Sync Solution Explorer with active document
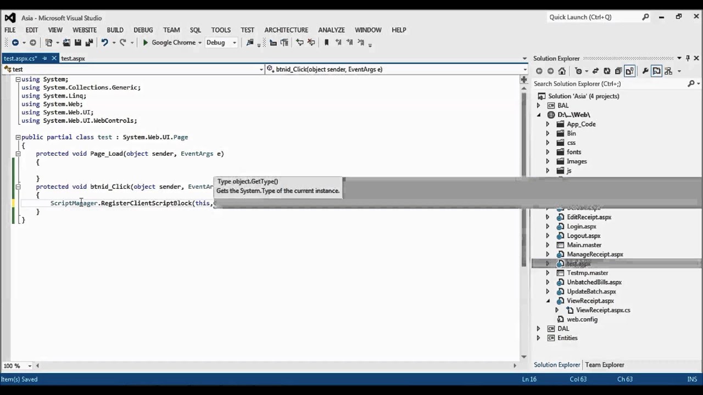The height and width of the screenshot is (395, 703). pyautogui.click(x=595, y=71)
